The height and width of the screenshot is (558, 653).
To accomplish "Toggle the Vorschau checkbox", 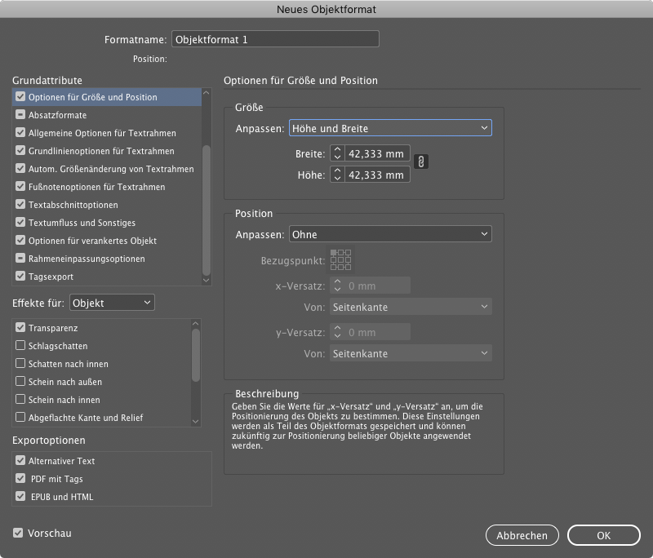I will [x=19, y=534].
